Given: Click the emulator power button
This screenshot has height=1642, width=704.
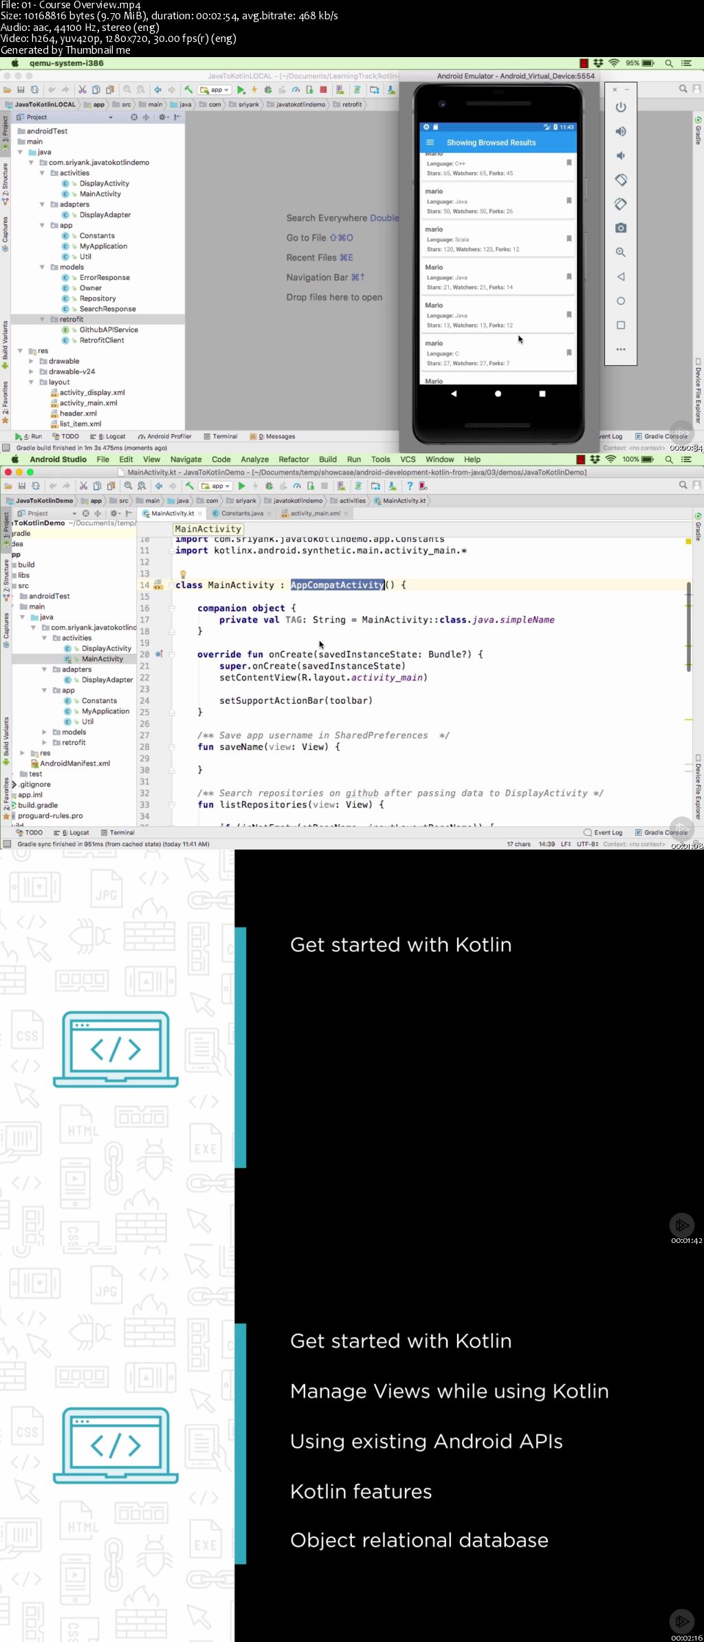Looking at the screenshot, I should pos(621,107).
